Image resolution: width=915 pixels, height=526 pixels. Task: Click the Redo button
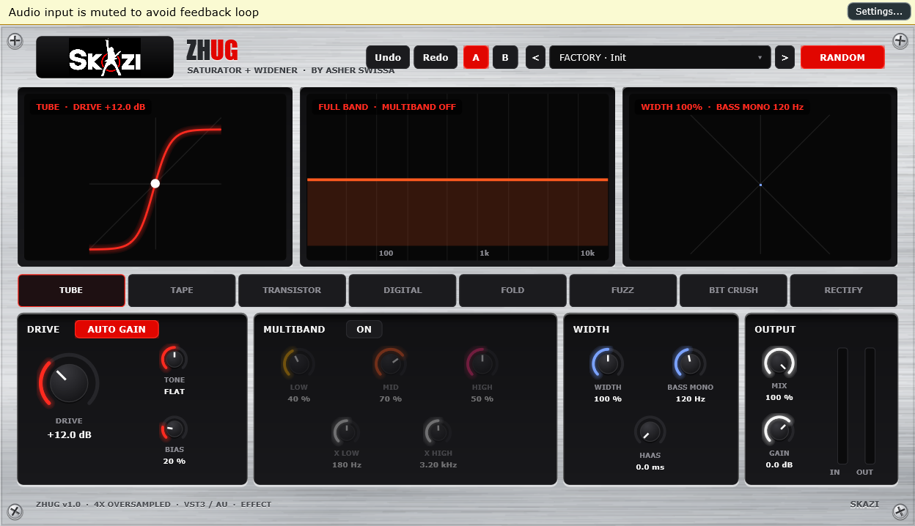click(436, 57)
